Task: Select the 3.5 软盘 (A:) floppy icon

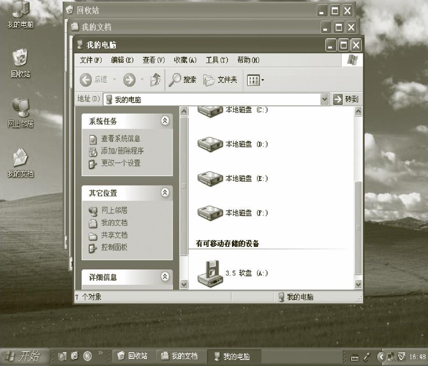Action: (209, 274)
